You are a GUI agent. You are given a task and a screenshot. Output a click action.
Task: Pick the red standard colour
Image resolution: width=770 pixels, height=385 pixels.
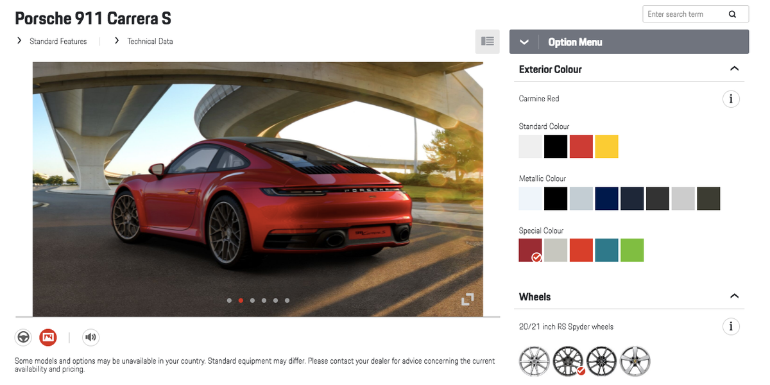tap(581, 146)
